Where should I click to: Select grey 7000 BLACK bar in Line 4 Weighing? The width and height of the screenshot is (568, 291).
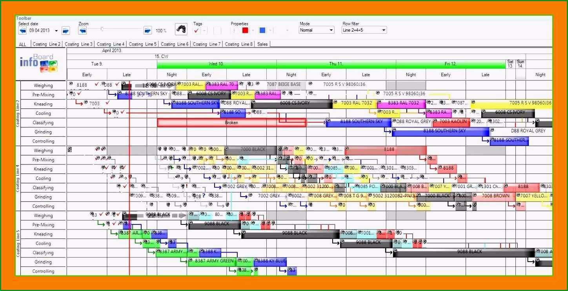(x=251, y=150)
